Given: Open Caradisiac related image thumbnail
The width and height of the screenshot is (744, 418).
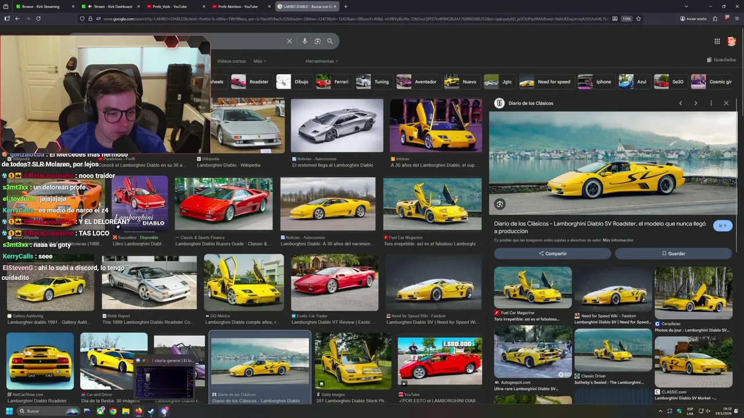Looking at the screenshot, I should point(693,293).
